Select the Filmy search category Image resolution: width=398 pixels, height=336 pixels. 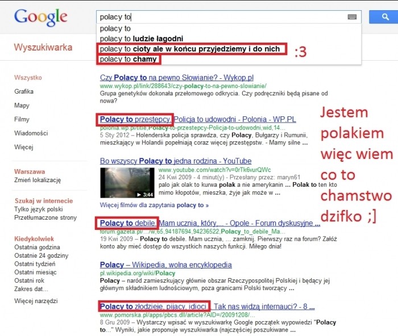pyautogui.click(x=22, y=120)
